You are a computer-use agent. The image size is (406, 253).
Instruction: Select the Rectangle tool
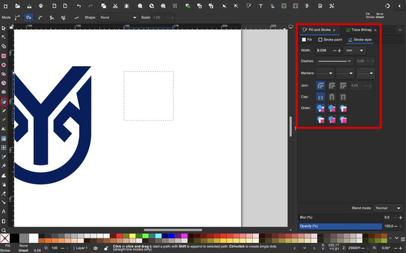coord(4,56)
